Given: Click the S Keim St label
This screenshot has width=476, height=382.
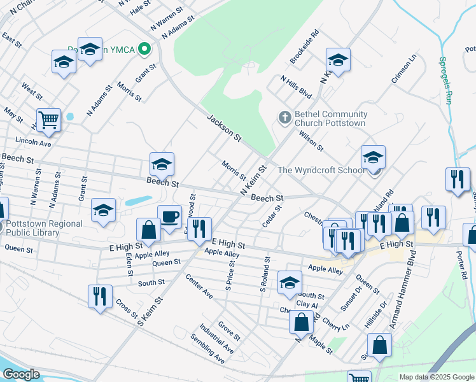Looking at the screenshot, I should point(150,312).
